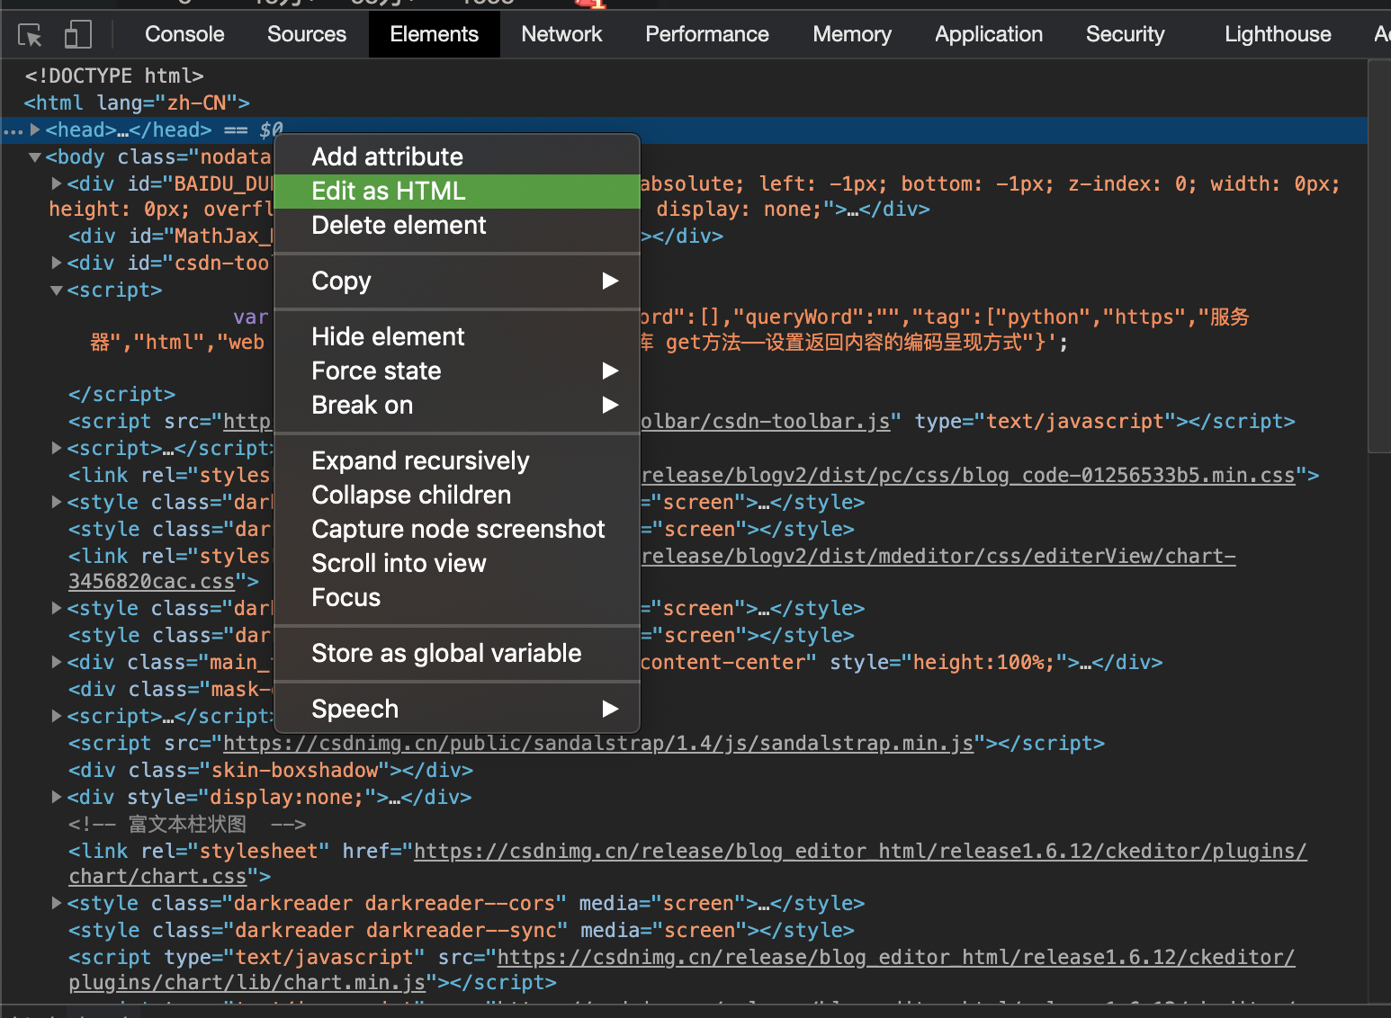Image resolution: width=1391 pixels, height=1018 pixels.
Task: Expand the head element node
Action: coord(35,129)
